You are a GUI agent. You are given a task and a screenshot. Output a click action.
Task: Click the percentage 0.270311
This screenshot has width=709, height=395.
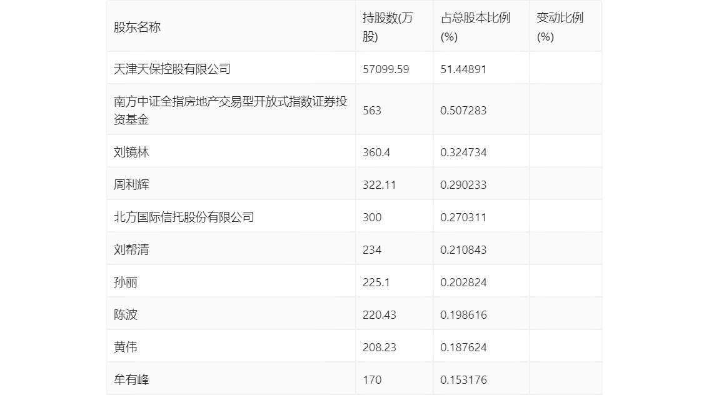463,217
